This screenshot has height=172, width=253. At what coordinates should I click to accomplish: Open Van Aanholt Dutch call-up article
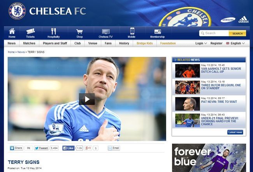click(221, 70)
